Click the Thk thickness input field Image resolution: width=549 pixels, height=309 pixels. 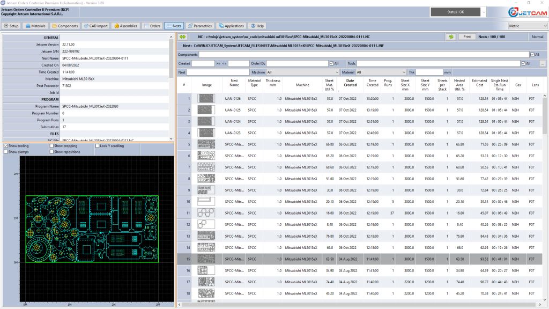[x=429, y=72]
